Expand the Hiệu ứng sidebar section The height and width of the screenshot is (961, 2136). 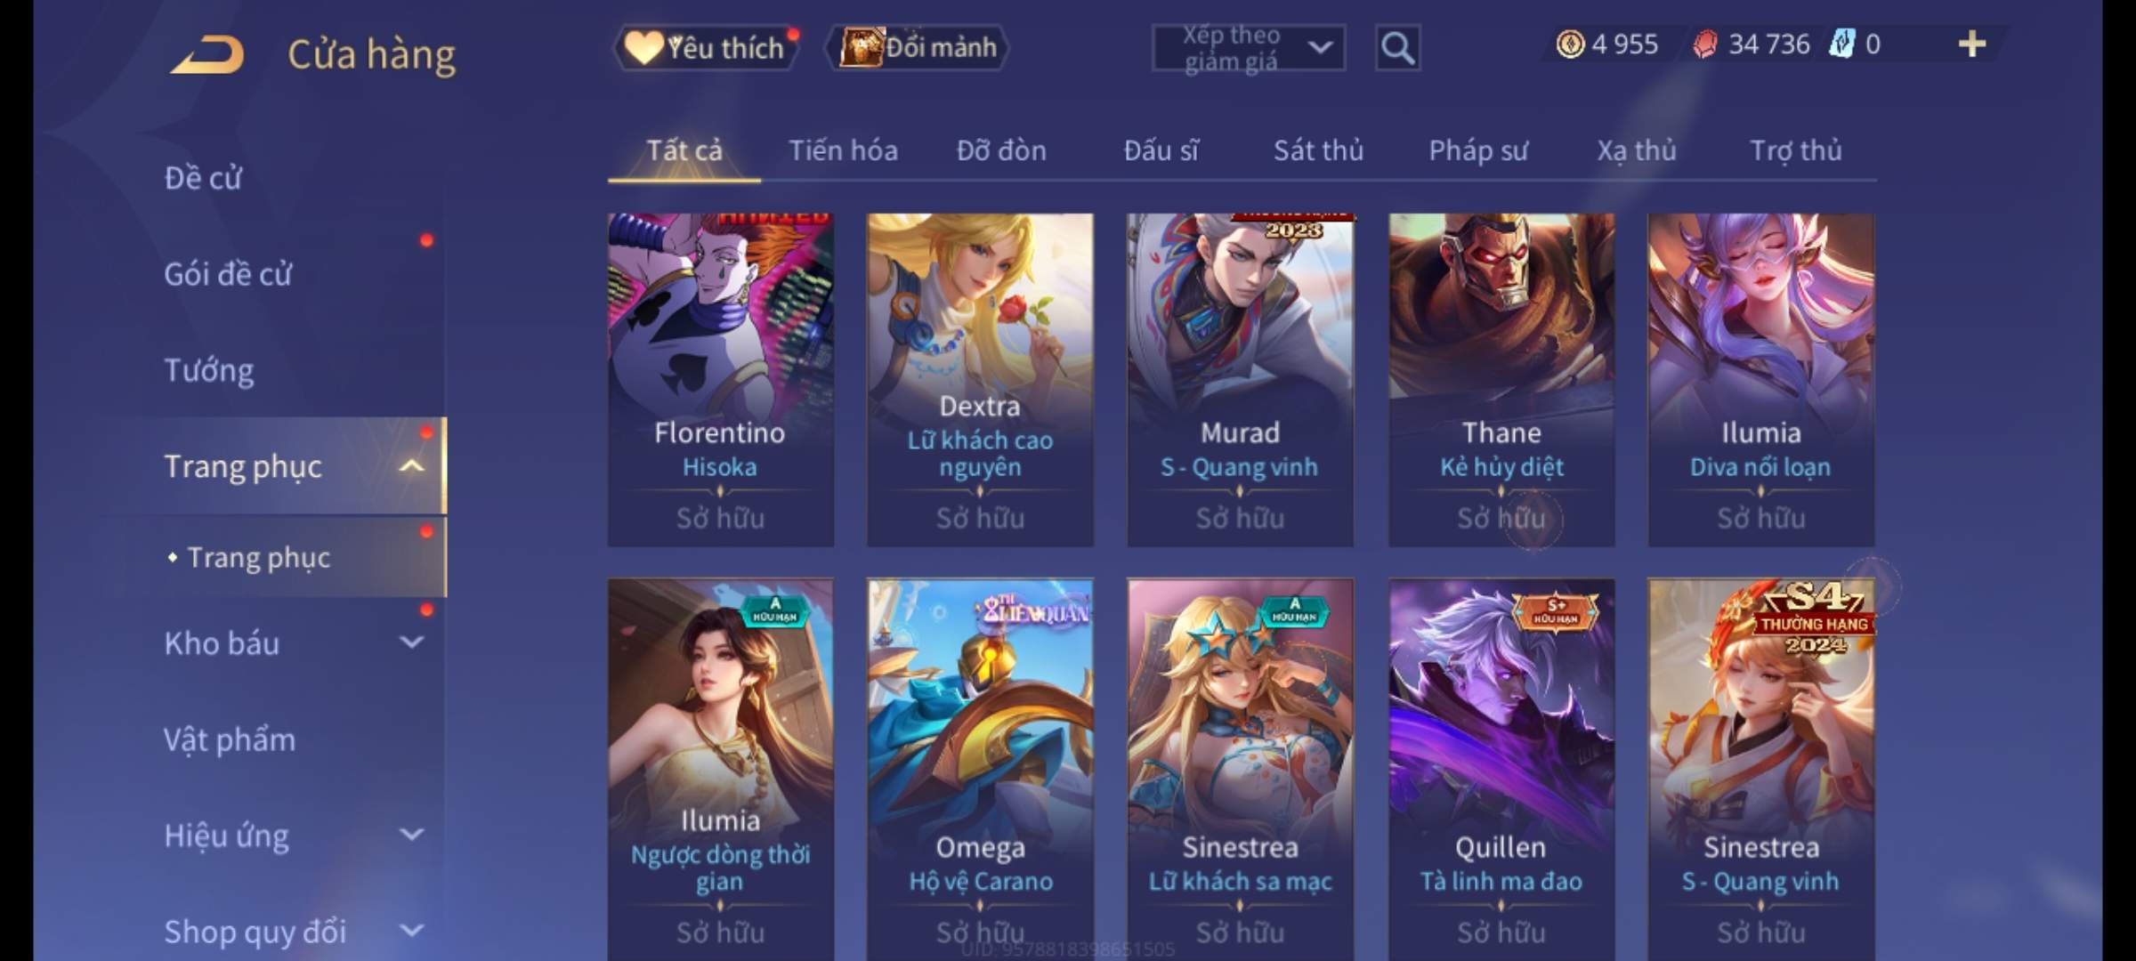coord(412,834)
